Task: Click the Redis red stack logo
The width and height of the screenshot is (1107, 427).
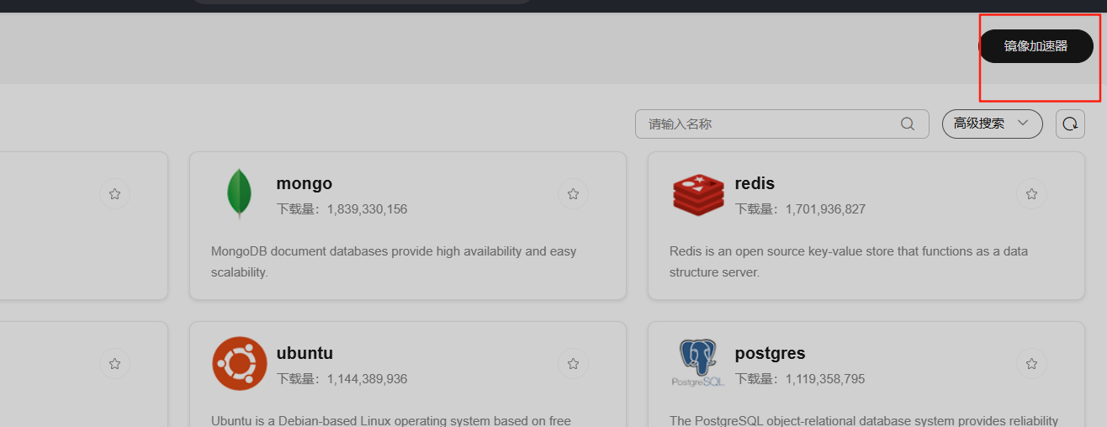Action: click(698, 194)
